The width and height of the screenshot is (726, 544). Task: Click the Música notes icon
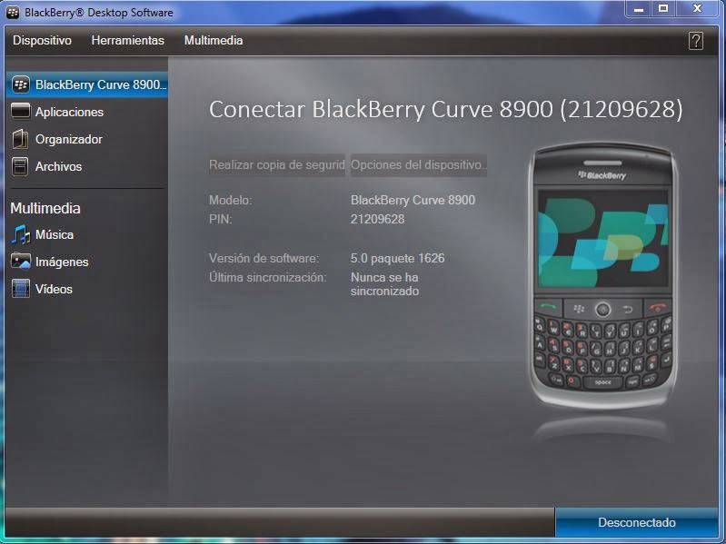[x=20, y=234]
